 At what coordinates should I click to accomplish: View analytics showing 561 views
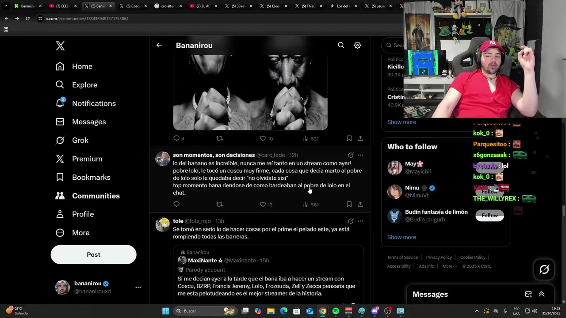[311, 204]
